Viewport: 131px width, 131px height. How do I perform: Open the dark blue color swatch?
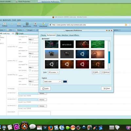(65, 82)
